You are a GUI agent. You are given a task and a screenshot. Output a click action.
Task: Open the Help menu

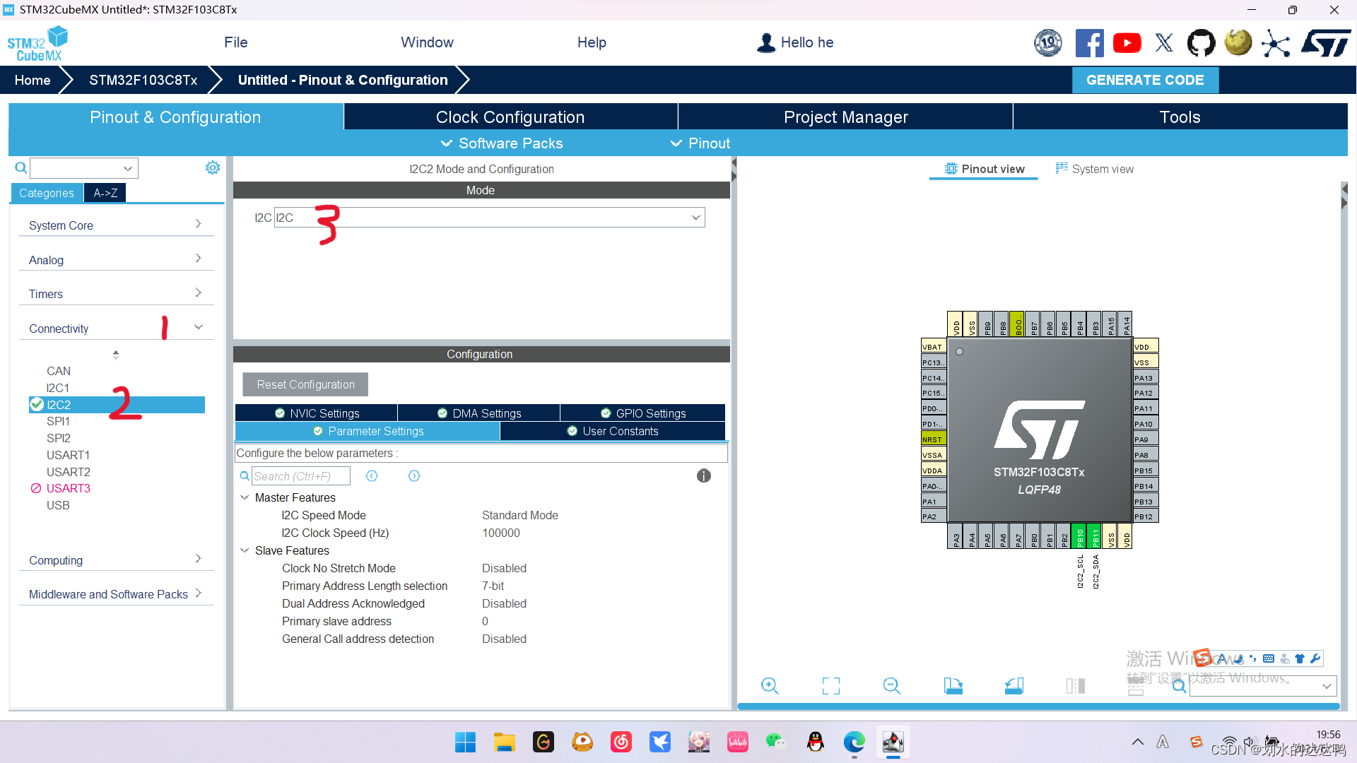592,42
